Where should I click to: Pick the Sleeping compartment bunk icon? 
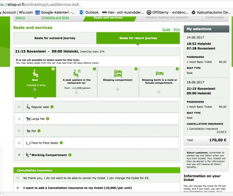(x=118, y=73)
